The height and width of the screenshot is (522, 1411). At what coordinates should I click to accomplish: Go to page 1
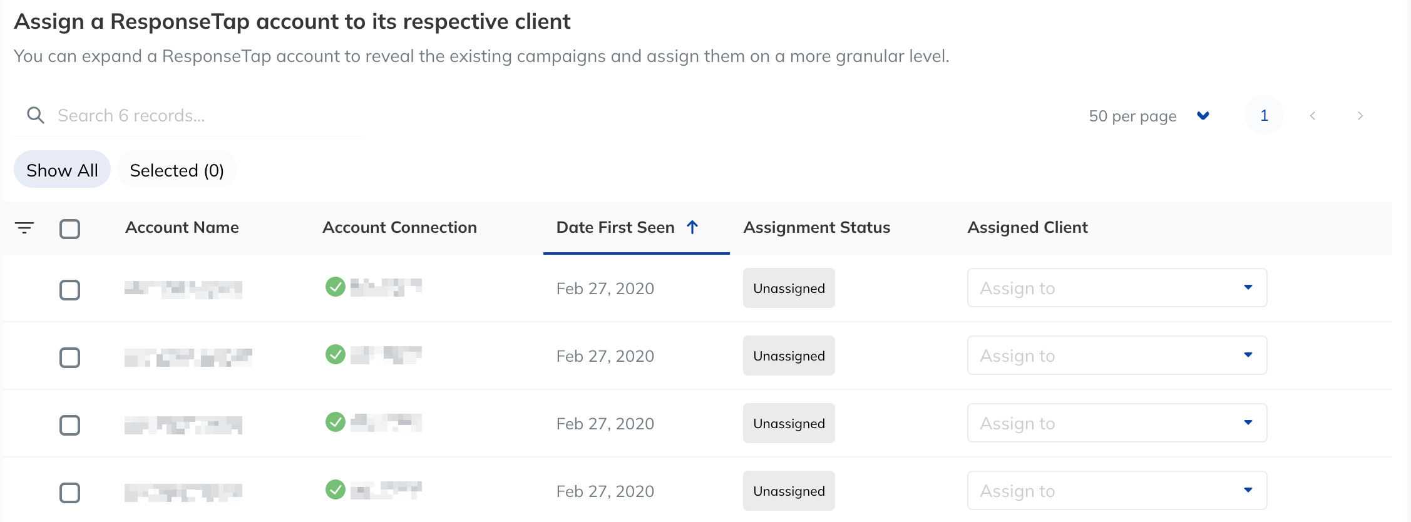pos(1264,115)
